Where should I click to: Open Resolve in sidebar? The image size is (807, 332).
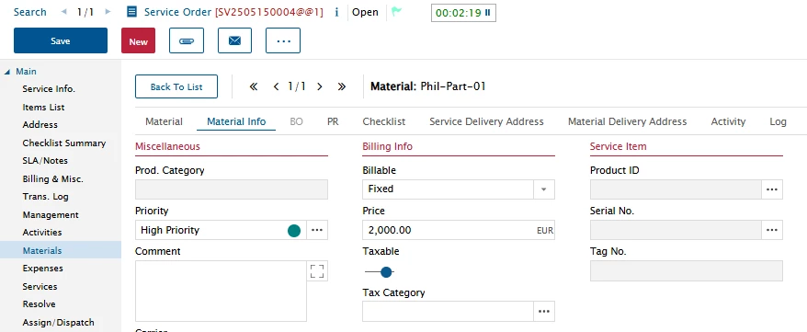(x=40, y=303)
